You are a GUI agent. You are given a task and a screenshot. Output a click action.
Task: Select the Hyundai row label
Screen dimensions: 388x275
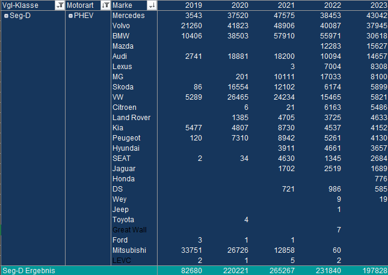pos(126,148)
